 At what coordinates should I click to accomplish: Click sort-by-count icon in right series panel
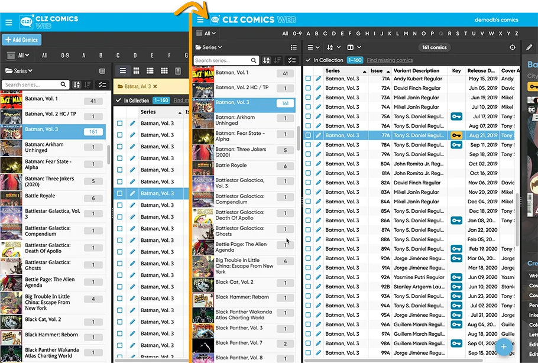click(x=277, y=60)
